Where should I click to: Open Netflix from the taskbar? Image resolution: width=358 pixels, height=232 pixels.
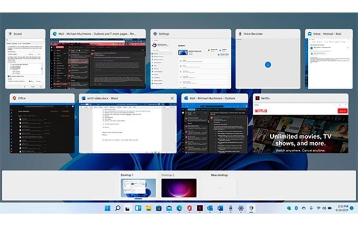point(200,208)
